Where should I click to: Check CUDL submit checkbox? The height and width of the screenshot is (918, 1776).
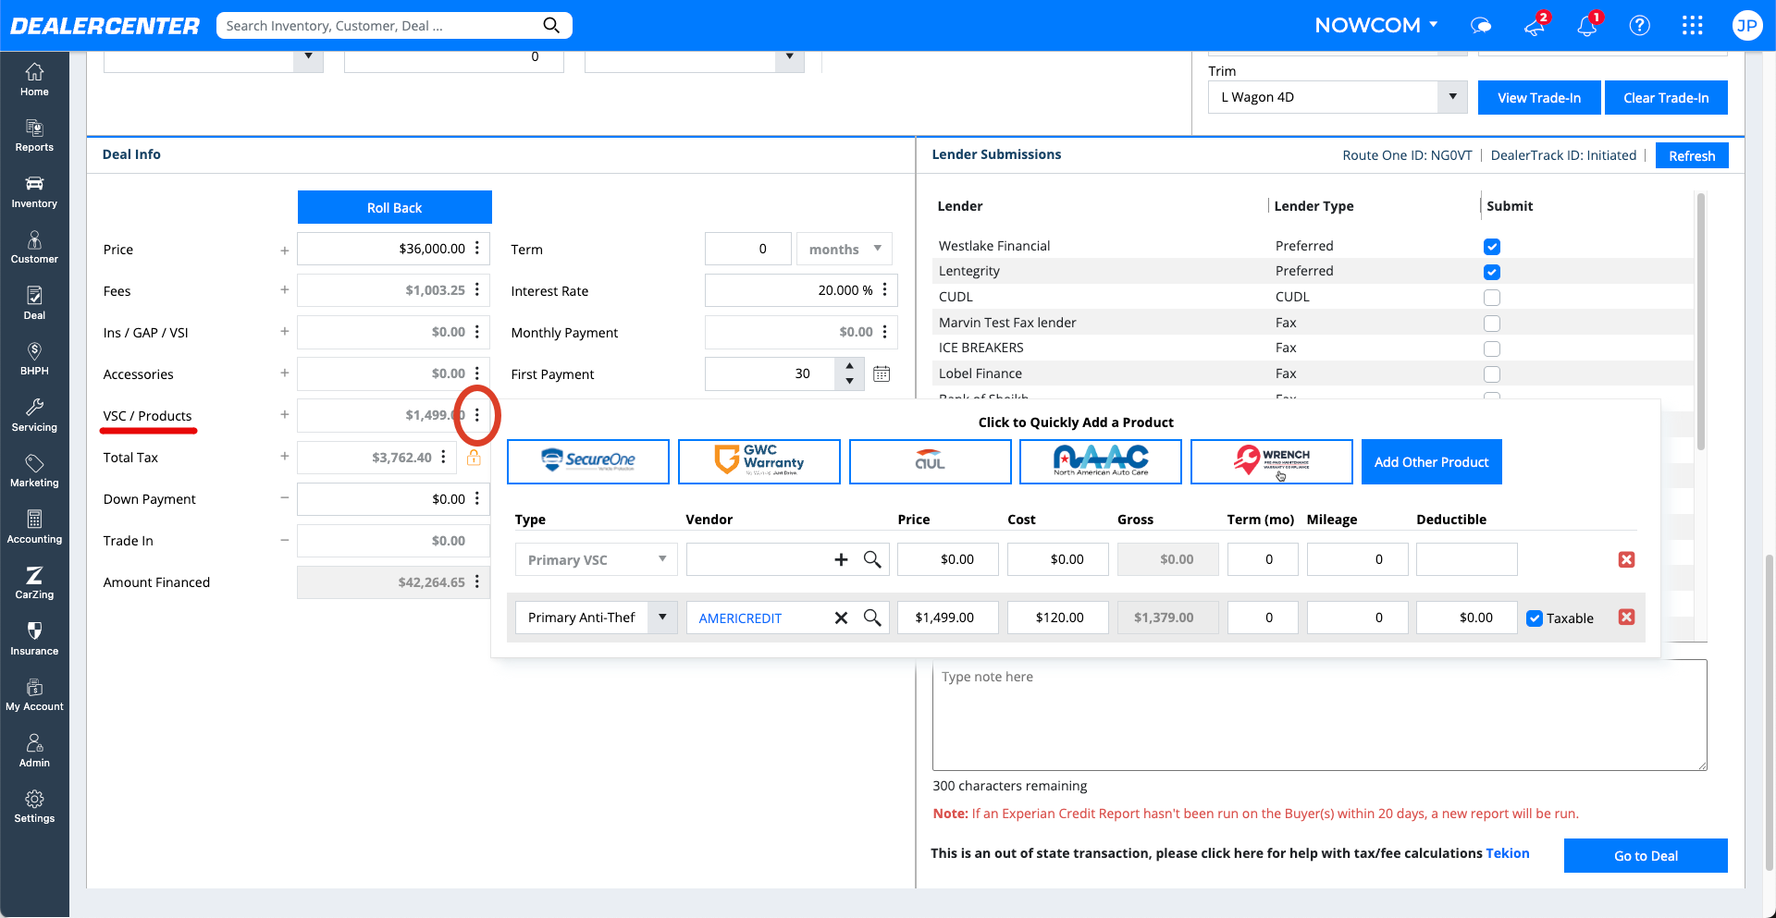(1491, 298)
